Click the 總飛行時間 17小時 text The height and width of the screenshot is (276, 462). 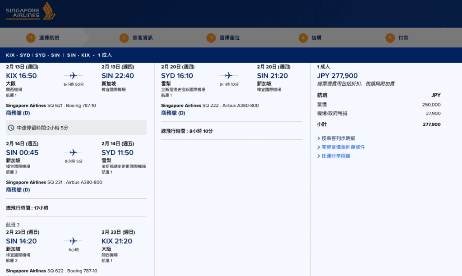(27, 208)
